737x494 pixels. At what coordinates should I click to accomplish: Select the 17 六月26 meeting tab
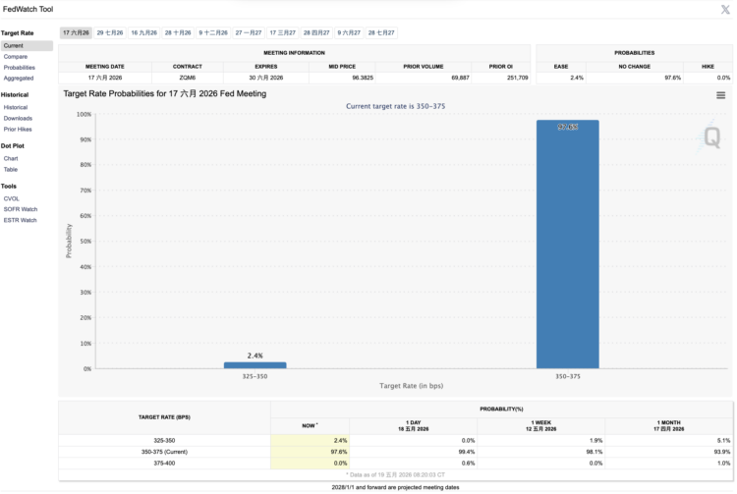76,32
